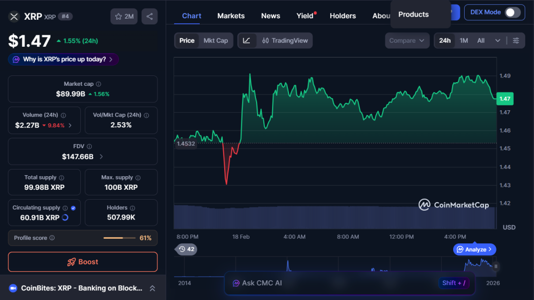The image size is (534, 300).
Task: Click the share icon next to XRP
Action: 150,17
